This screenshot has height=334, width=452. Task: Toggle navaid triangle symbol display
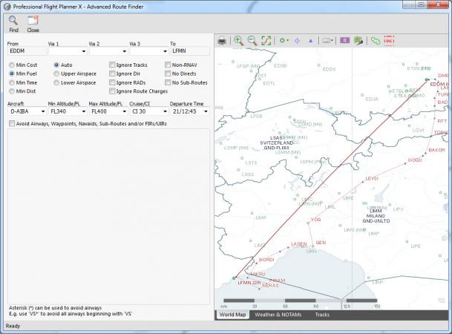pos(310,41)
